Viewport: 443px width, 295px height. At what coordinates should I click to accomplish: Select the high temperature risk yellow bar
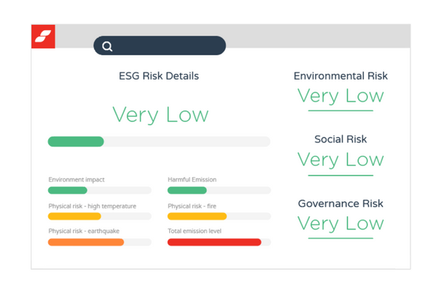(x=99, y=216)
